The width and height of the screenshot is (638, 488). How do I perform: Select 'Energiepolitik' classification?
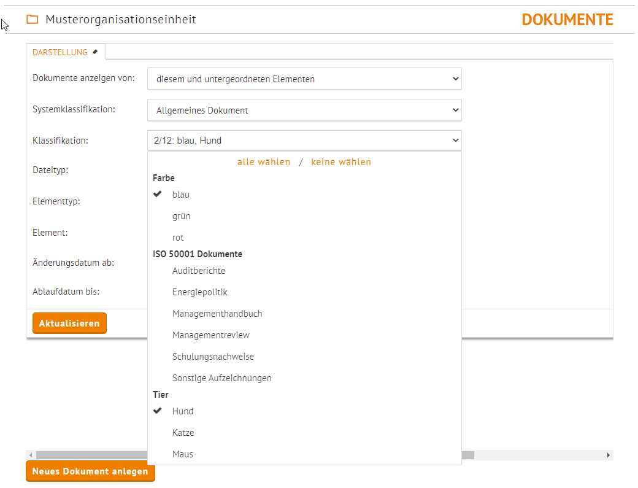(x=304, y=292)
